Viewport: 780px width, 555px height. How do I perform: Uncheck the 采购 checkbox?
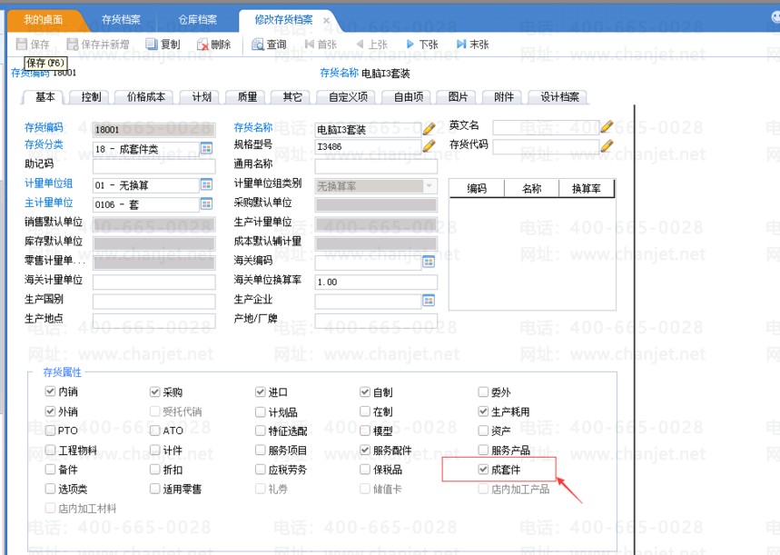tap(154, 392)
